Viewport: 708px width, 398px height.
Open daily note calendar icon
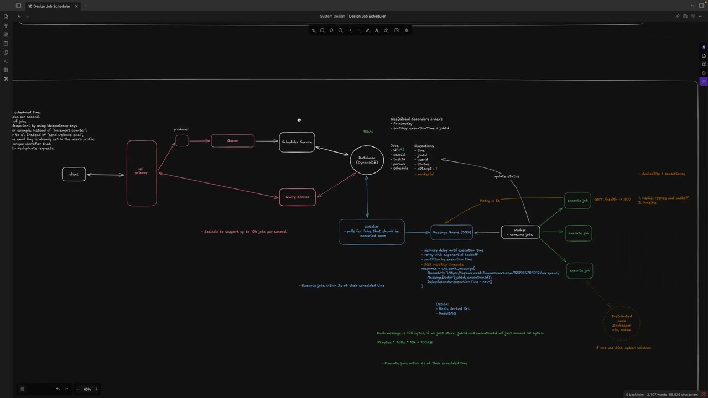point(6,43)
